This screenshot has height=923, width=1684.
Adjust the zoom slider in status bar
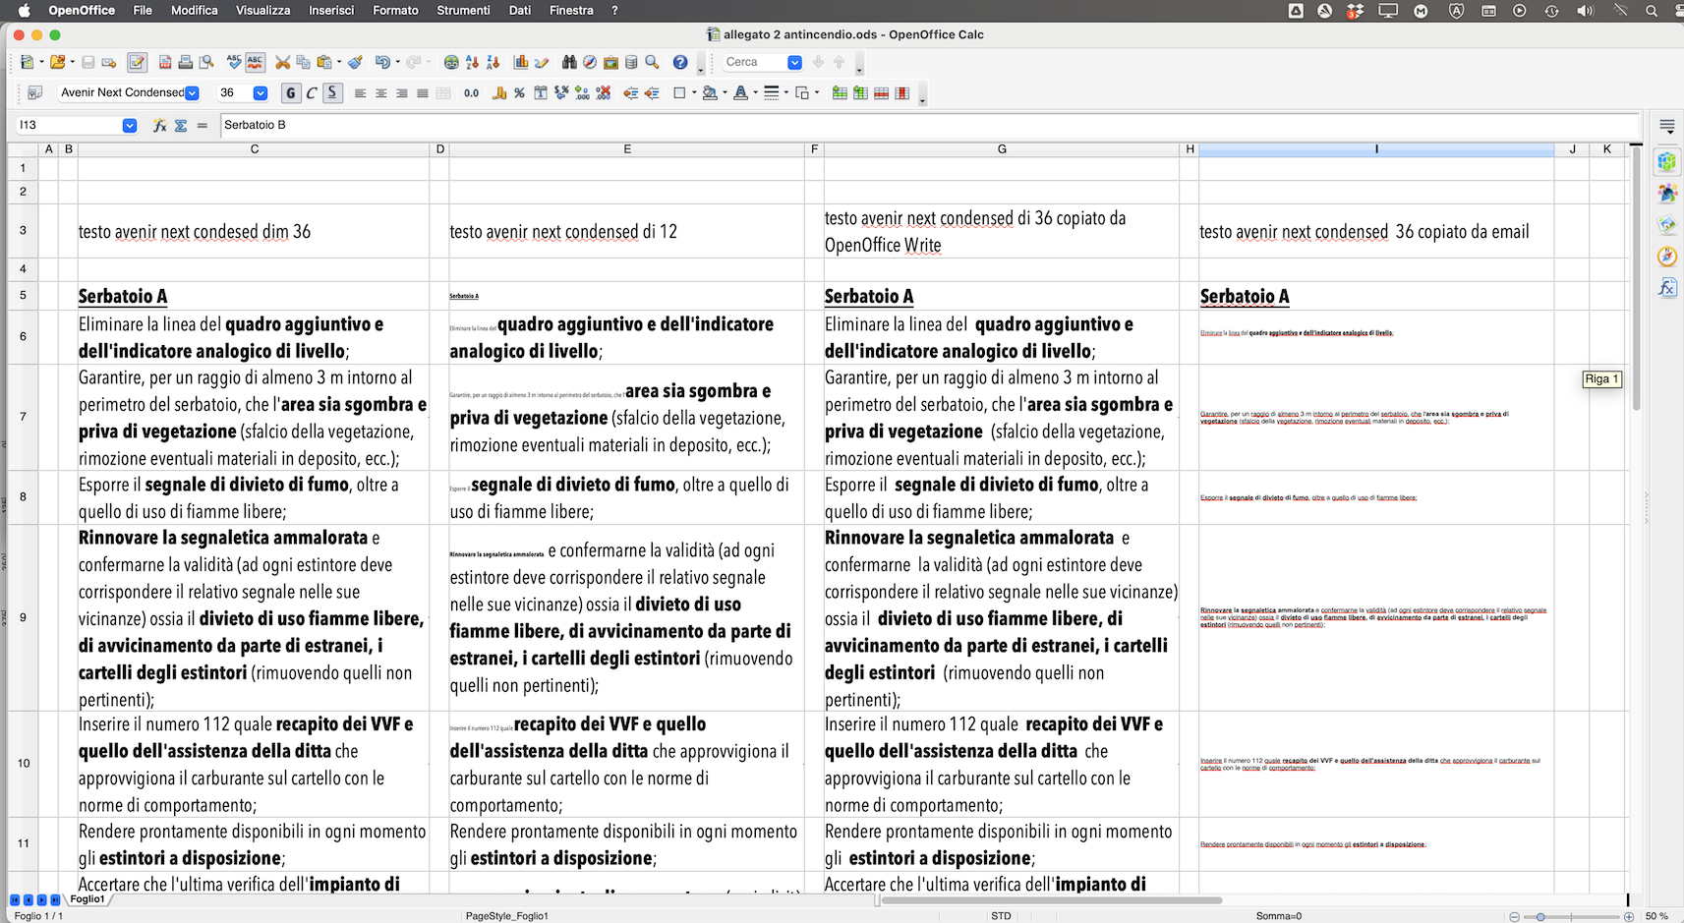(1570, 916)
